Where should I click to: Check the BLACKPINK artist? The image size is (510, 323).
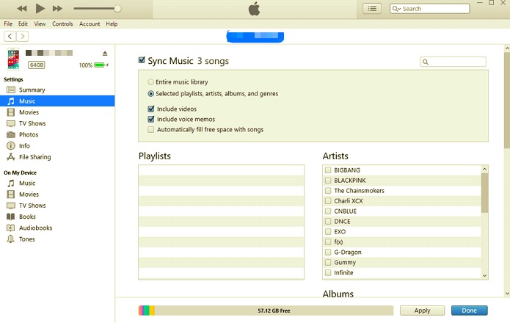tap(328, 180)
